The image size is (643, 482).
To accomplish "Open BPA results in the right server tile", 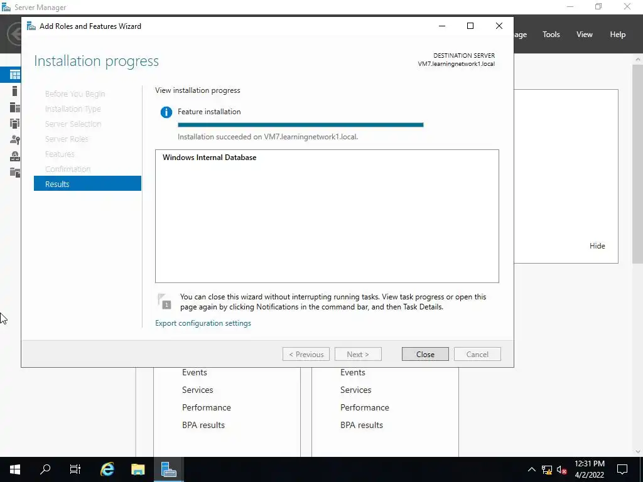I will point(362,425).
